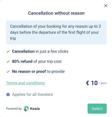
Task: Click the phrase 'days before the departure'
Action: point(33,32)
